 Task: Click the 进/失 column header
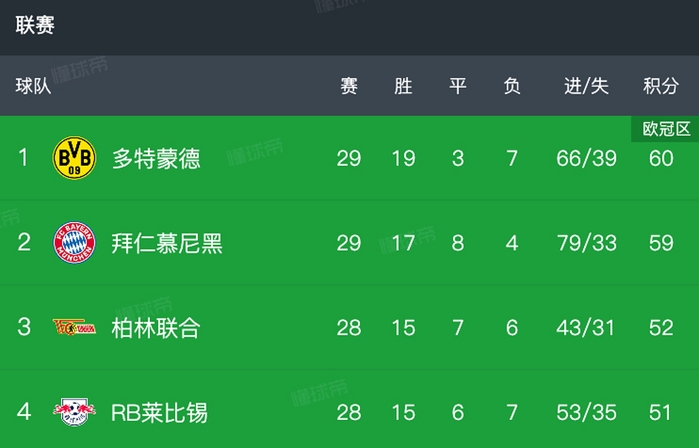[586, 86]
